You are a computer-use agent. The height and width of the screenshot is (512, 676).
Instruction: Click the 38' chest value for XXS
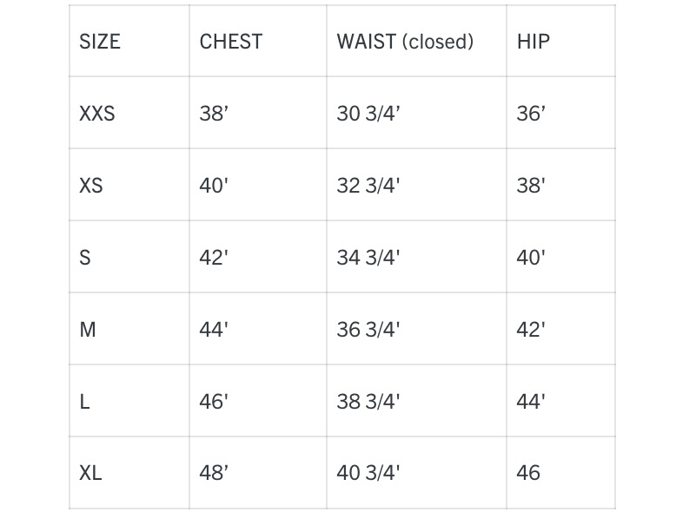pyautogui.click(x=214, y=114)
